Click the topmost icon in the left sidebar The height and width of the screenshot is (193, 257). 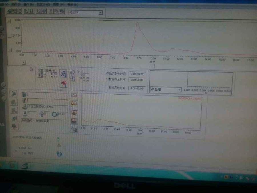14,94
